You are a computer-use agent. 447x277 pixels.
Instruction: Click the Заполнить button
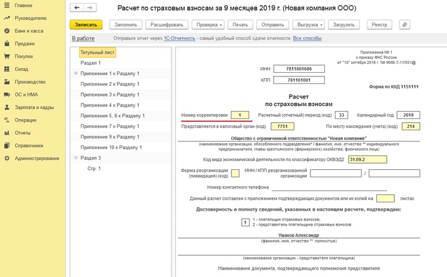126,24
